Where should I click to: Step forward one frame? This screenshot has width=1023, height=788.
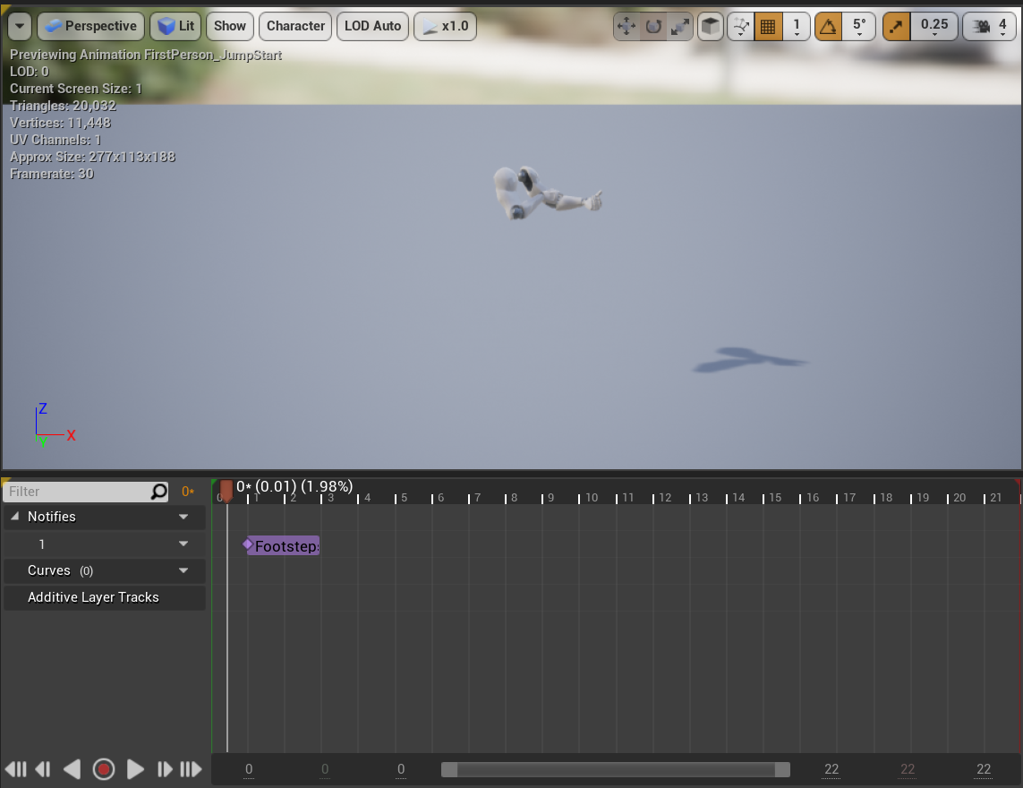pyautogui.click(x=165, y=769)
